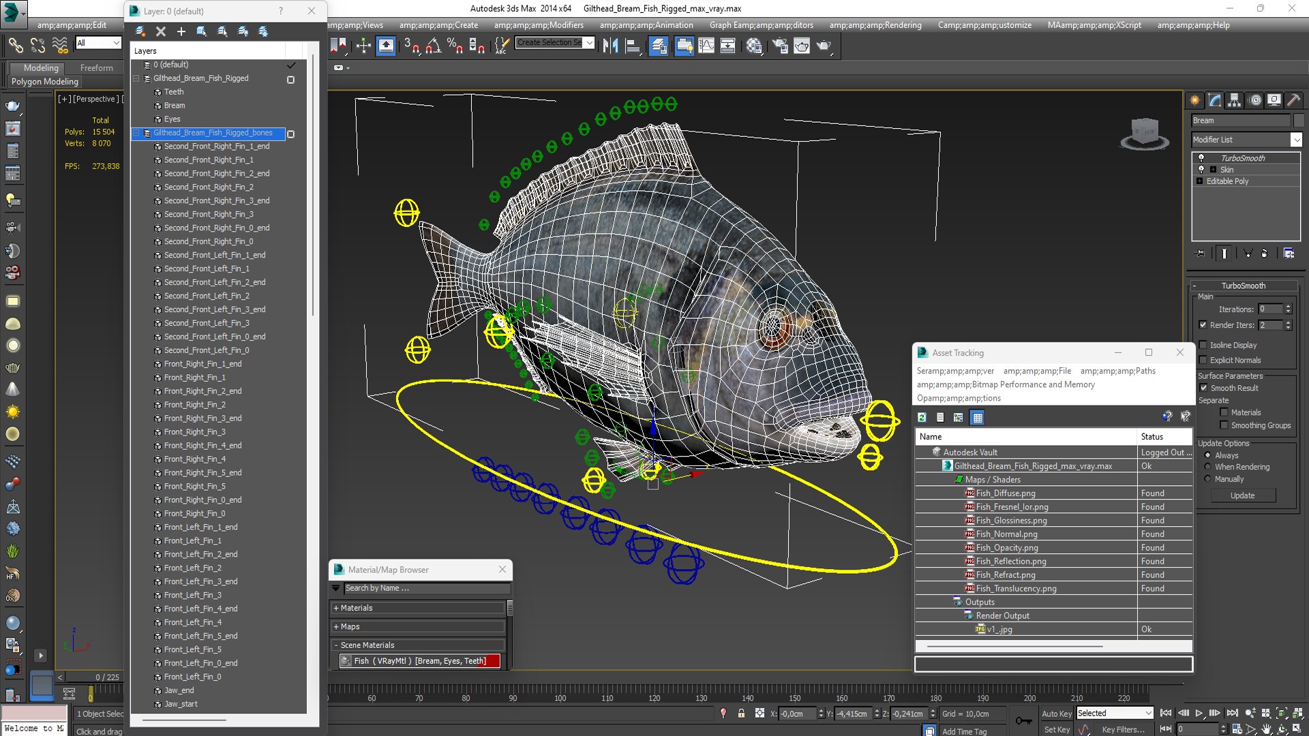Collapse Gilthead_Bream_Fish_Rigged_bones layer tree

coord(136,133)
